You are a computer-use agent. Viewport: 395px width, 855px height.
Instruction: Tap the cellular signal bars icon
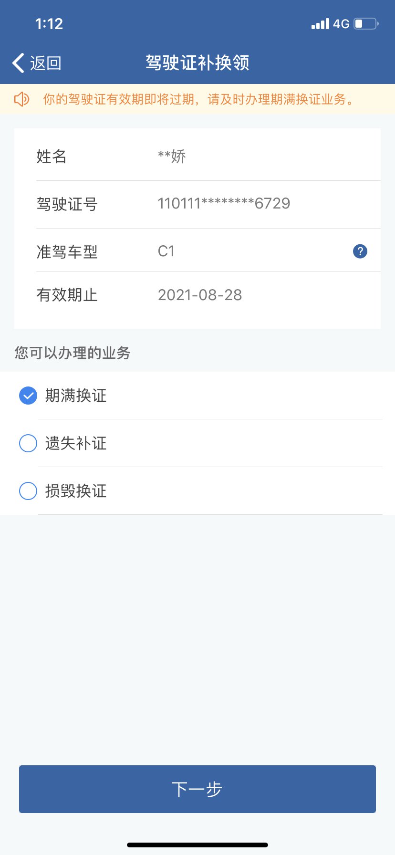click(x=320, y=23)
